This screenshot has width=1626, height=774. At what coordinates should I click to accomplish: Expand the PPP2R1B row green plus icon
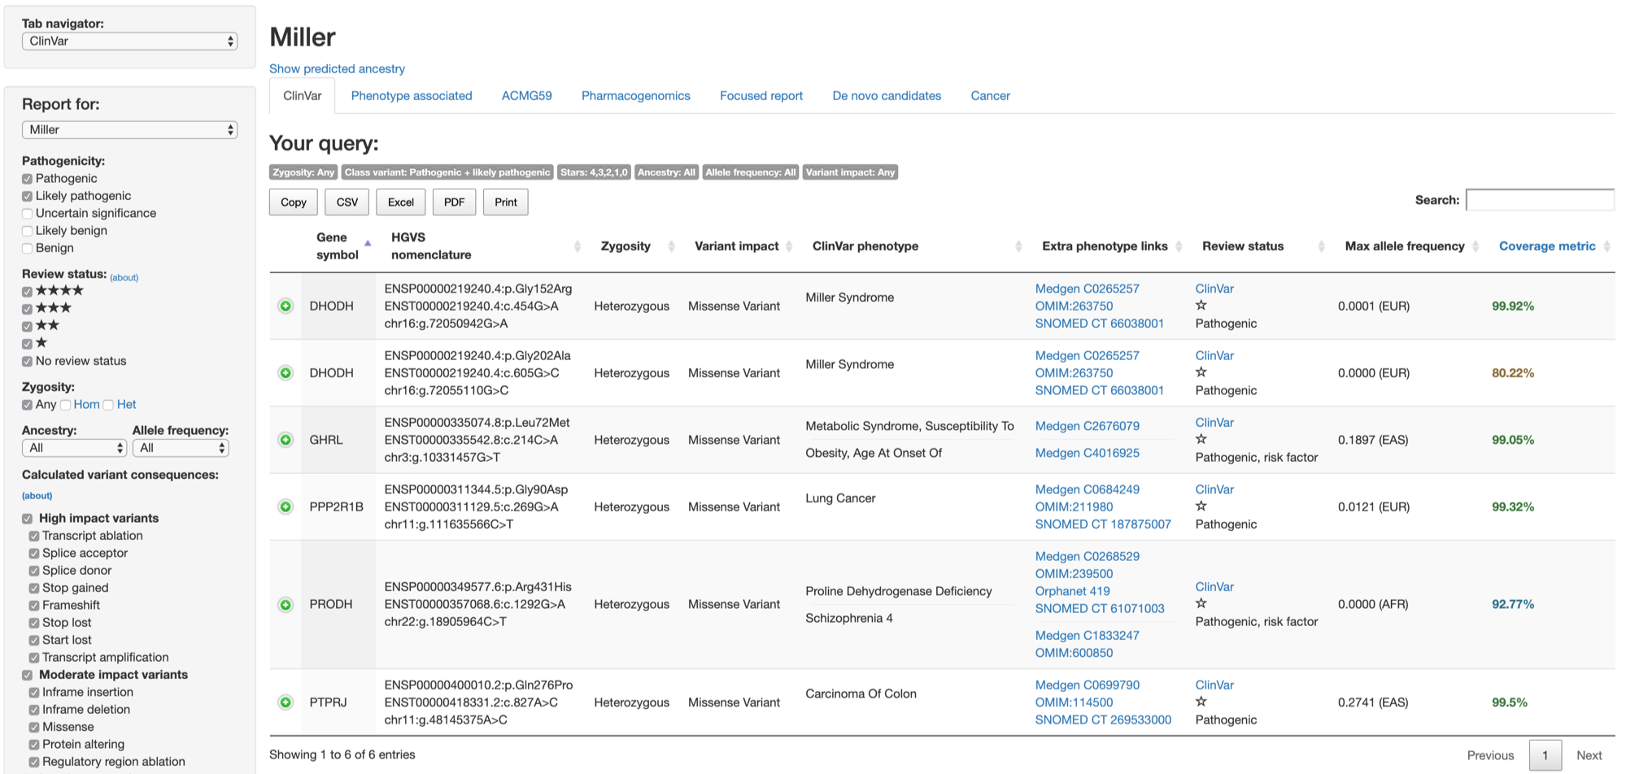tap(286, 507)
